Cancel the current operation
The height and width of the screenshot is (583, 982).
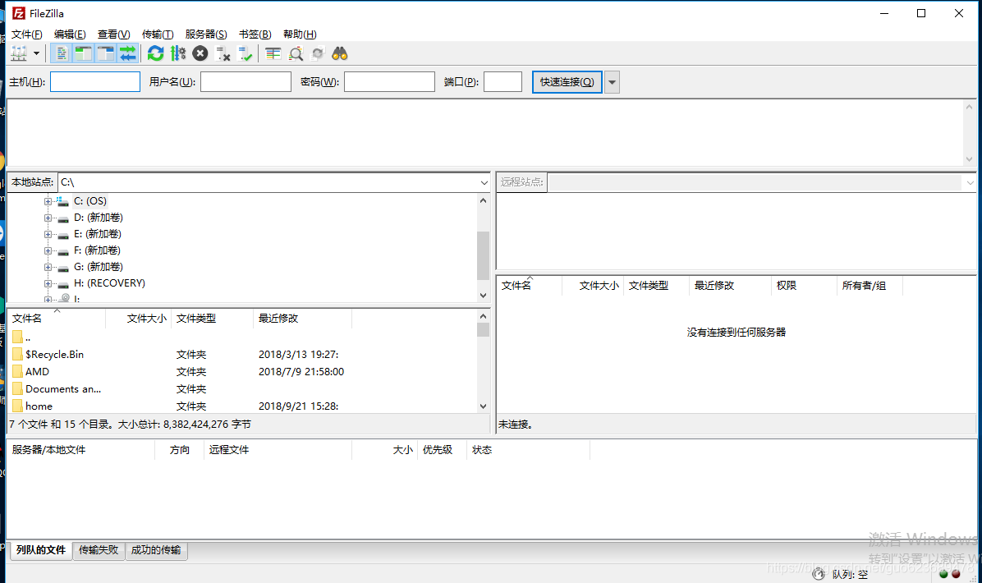click(200, 54)
